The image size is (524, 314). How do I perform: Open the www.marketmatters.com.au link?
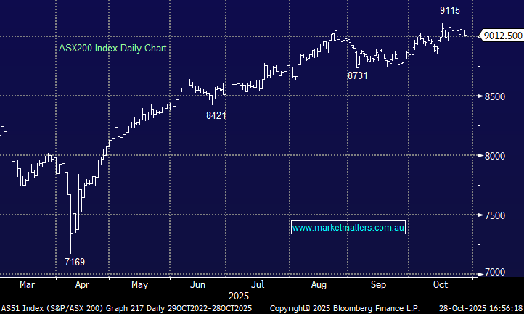(x=348, y=228)
